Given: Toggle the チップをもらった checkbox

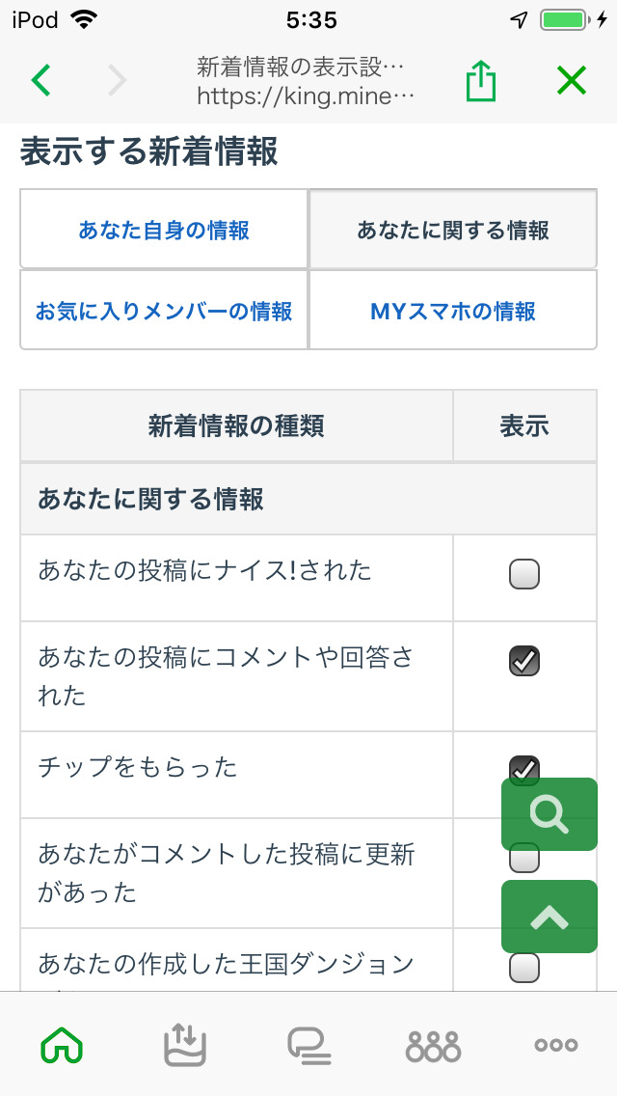Looking at the screenshot, I should click(x=524, y=764).
